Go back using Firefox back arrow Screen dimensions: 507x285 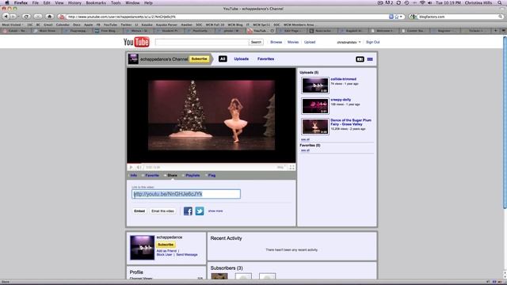pos(6,17)
